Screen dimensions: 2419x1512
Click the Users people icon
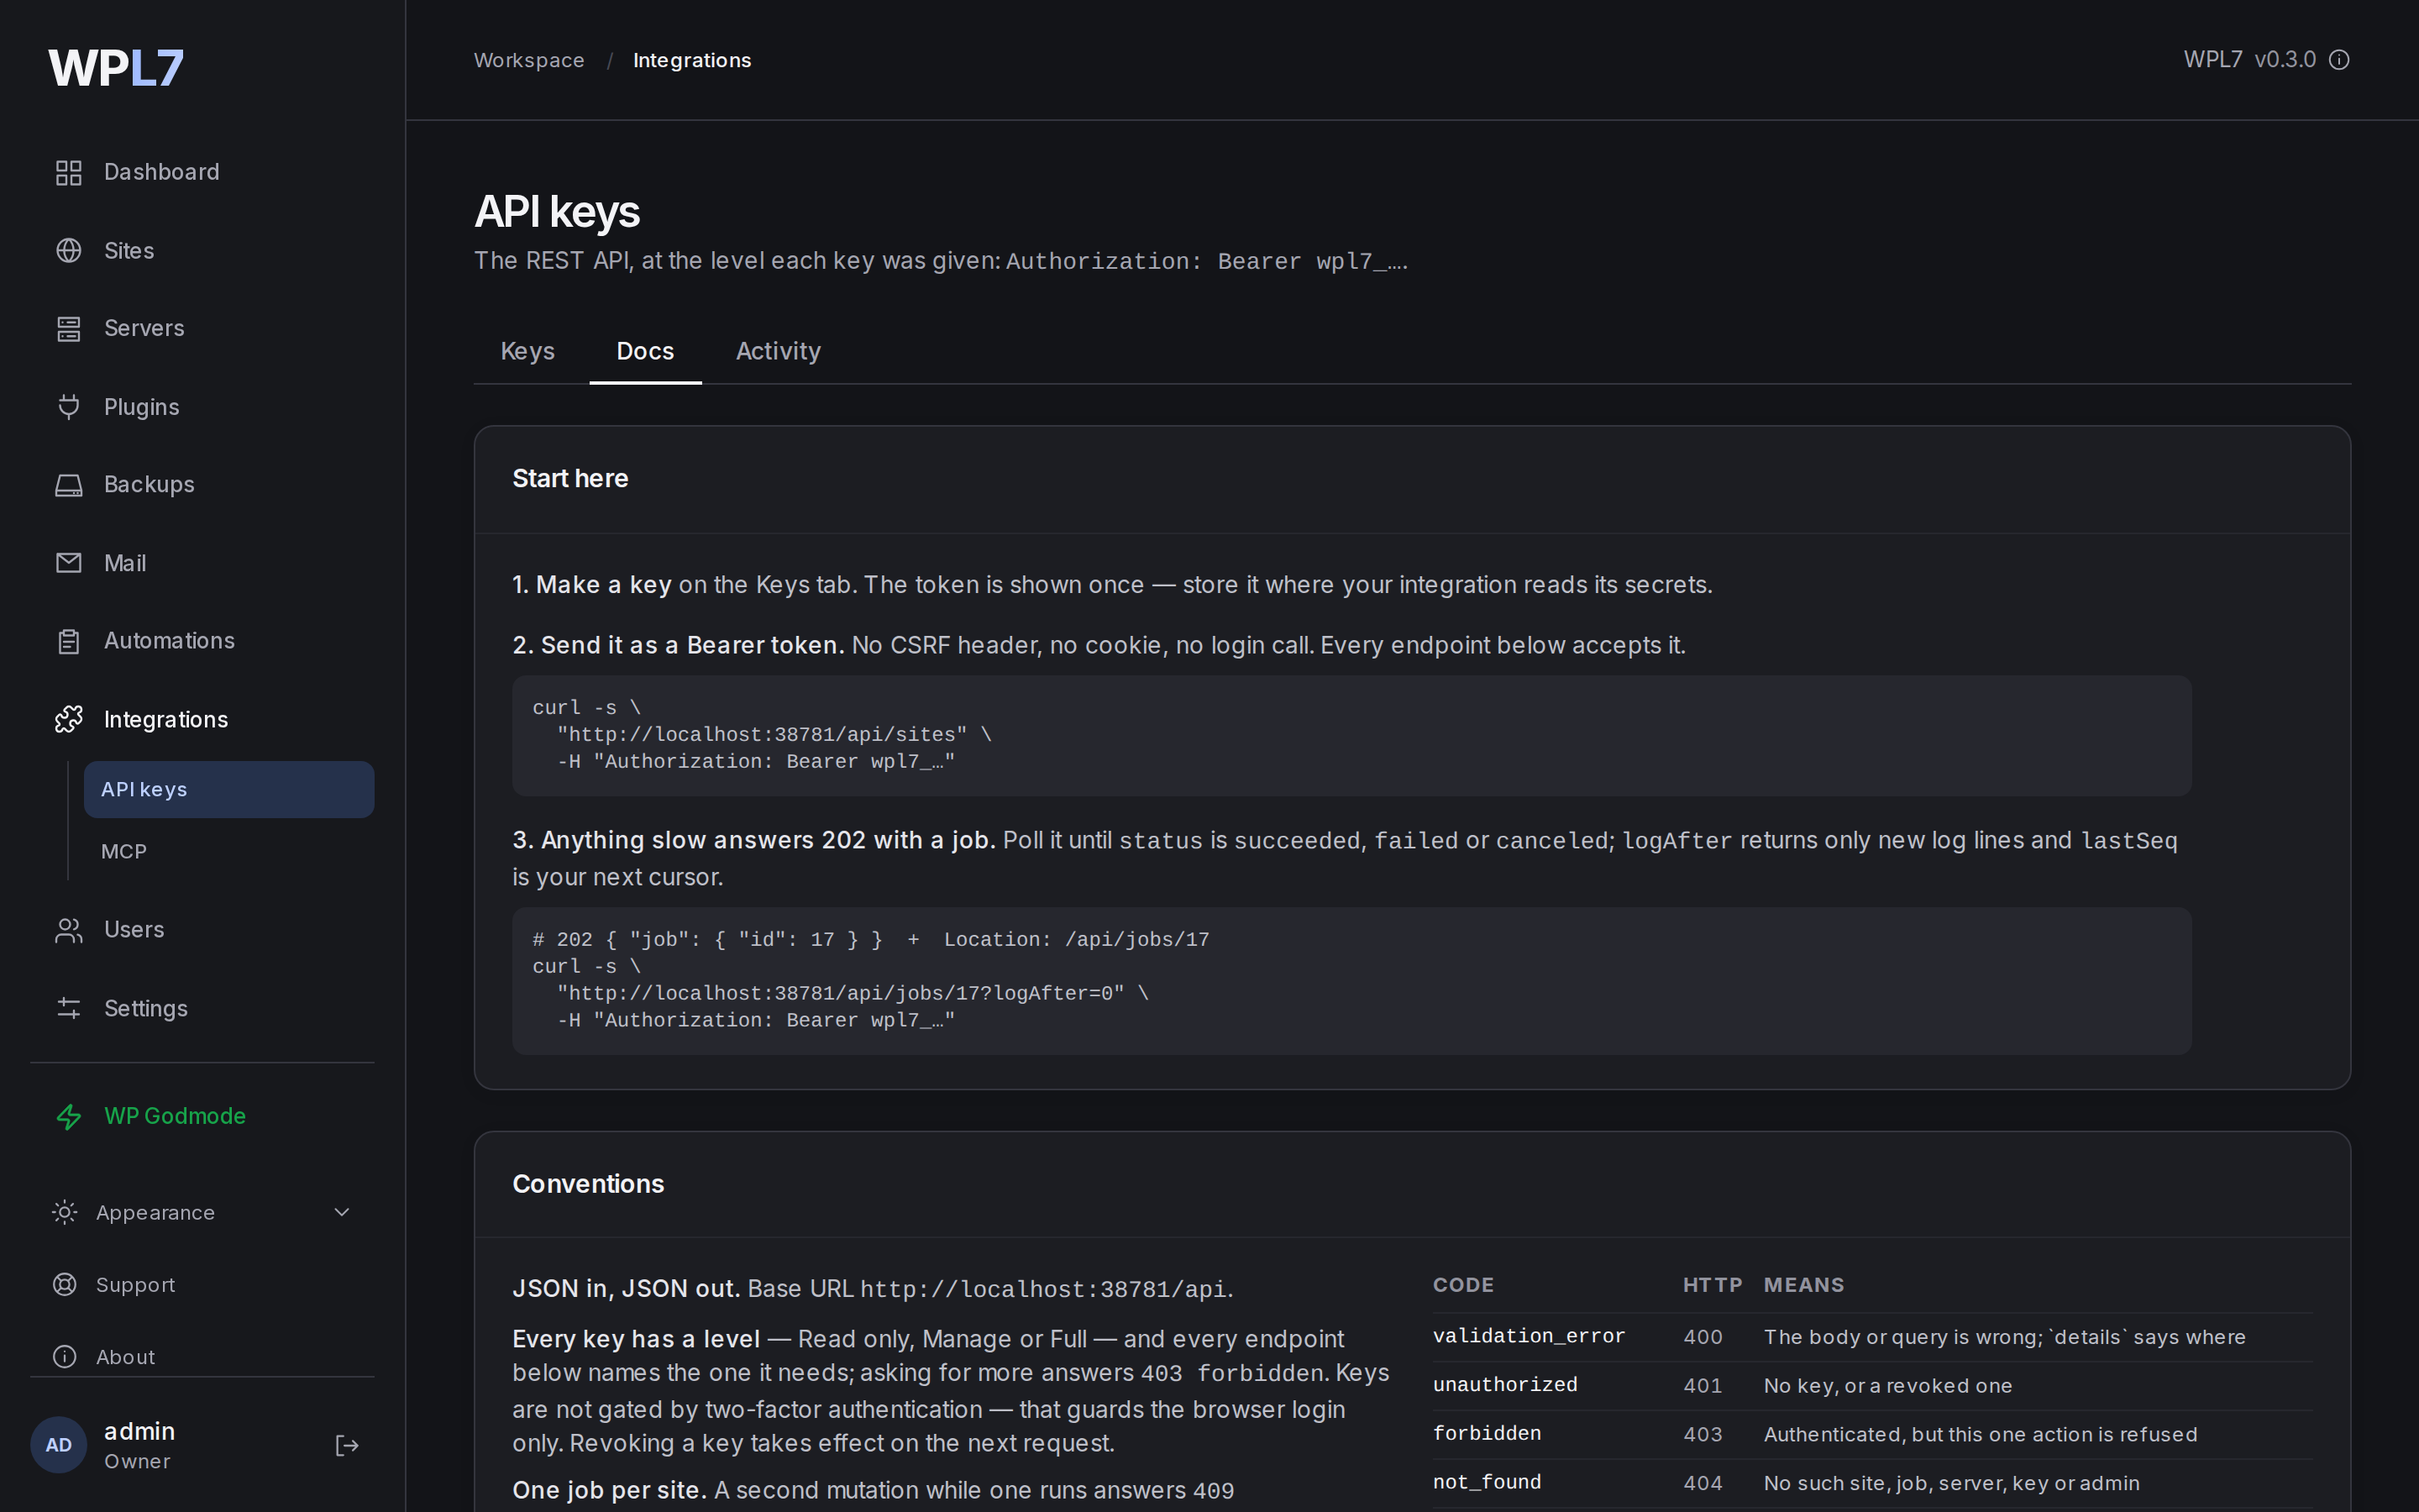(68, 930)
